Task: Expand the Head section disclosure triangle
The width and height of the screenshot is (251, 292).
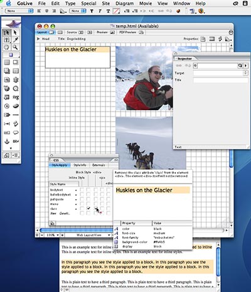Action: point(38,39)
